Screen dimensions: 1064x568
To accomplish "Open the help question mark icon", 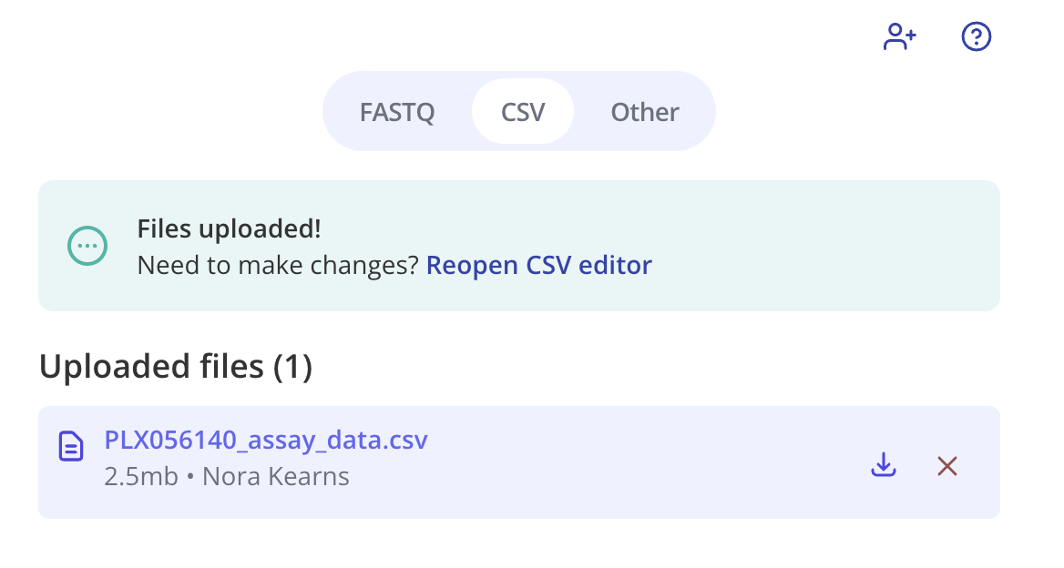I will coord(977,37).
